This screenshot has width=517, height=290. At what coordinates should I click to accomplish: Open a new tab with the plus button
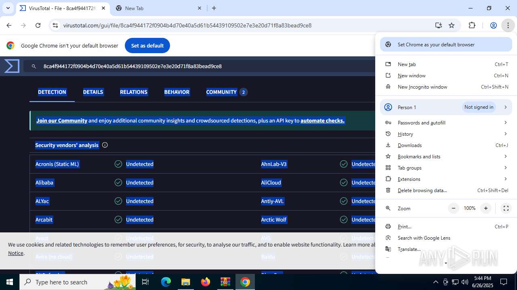[x=214, y=8]
